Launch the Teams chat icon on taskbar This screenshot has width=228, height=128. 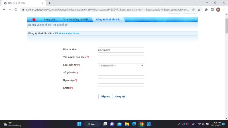[x=112, y=124]
